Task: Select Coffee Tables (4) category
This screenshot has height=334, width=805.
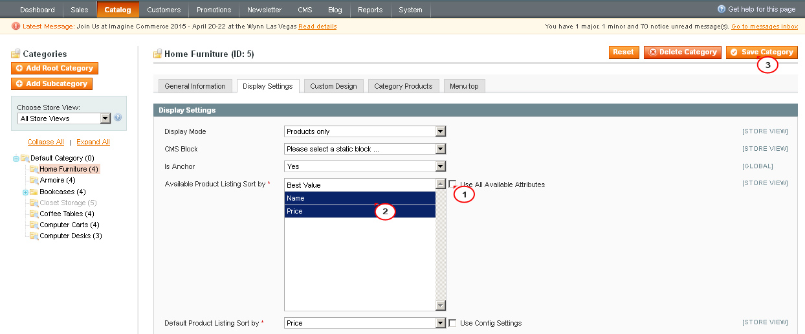Action: (x=67, y=214)
